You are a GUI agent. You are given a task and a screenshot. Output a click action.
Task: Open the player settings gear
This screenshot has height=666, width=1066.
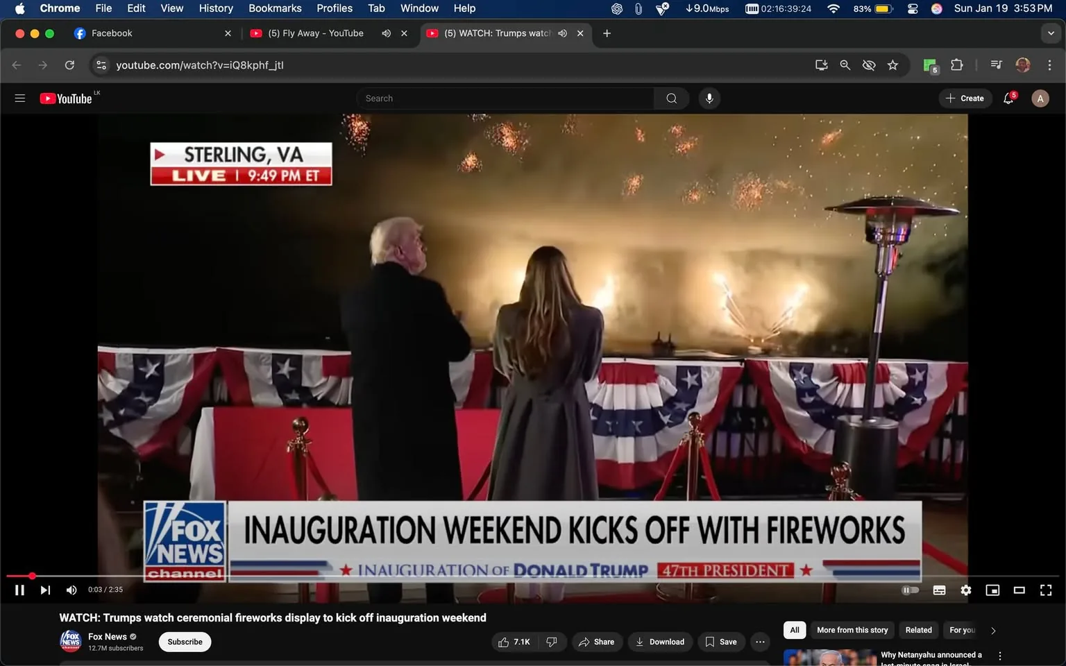point(965,590)
